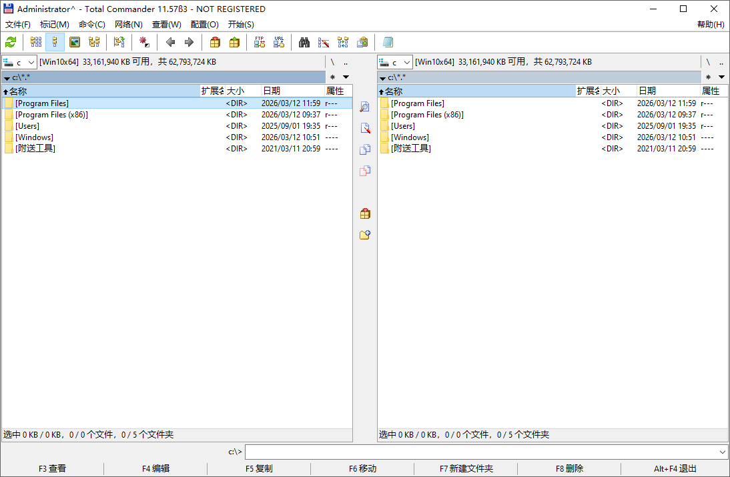This screenshot has width=730, height=477.
Task: View a file via the magnifier document icon
Action: [x=365, y=107]
